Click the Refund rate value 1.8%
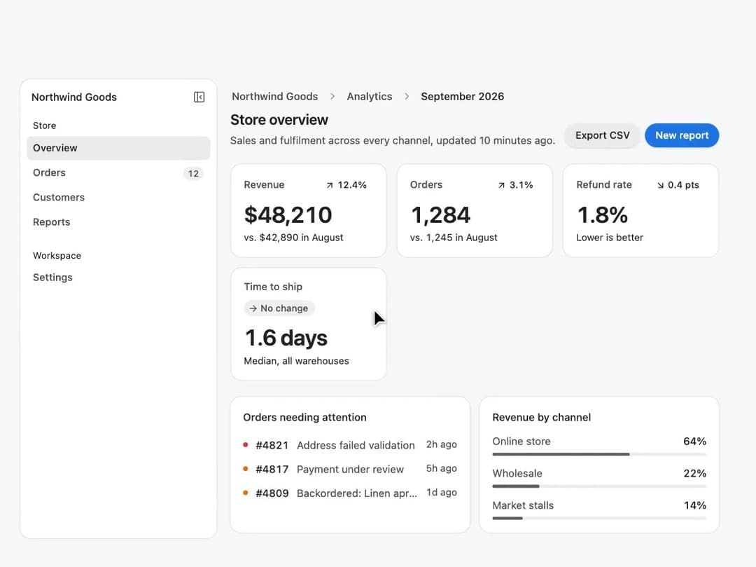 (x=602, y=215)
